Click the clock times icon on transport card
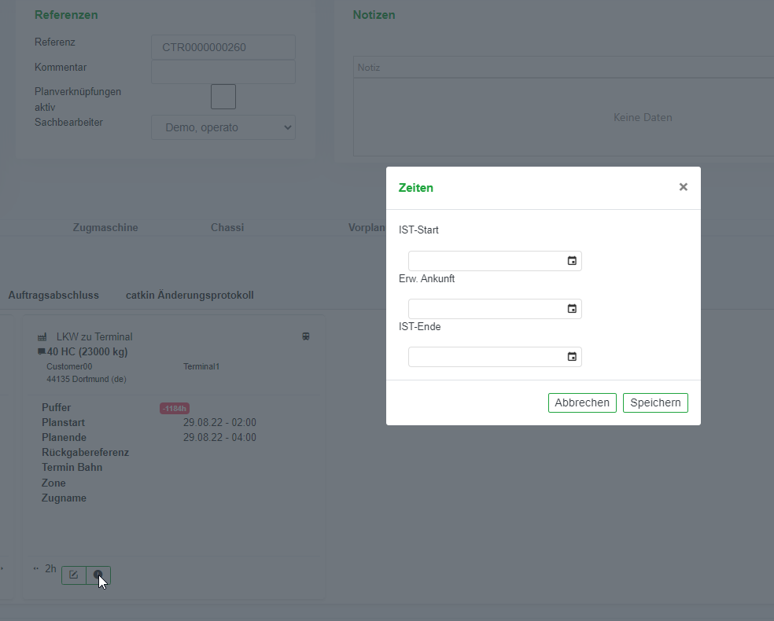 click(98, 575)
